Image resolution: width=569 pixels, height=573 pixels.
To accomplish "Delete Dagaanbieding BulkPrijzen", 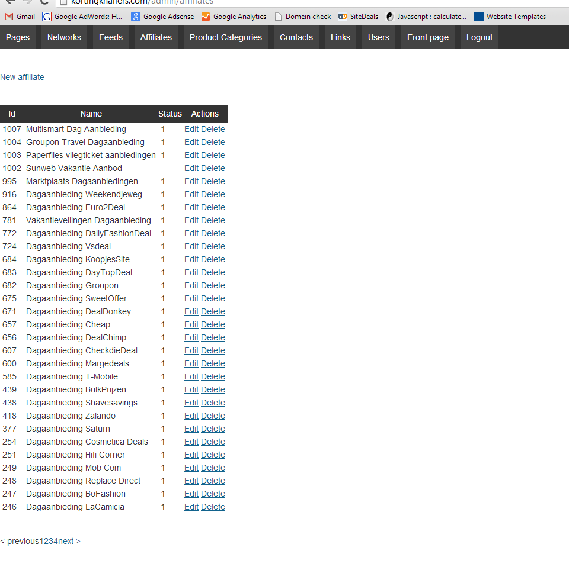I will 213,390.
